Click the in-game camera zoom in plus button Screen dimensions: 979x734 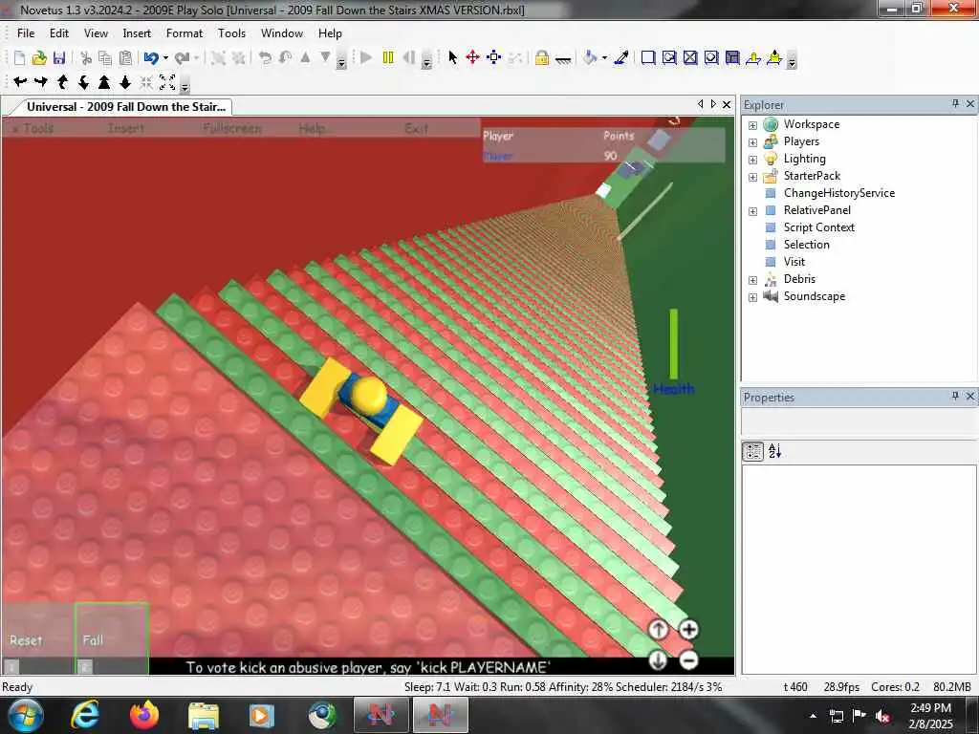point(688,629)
